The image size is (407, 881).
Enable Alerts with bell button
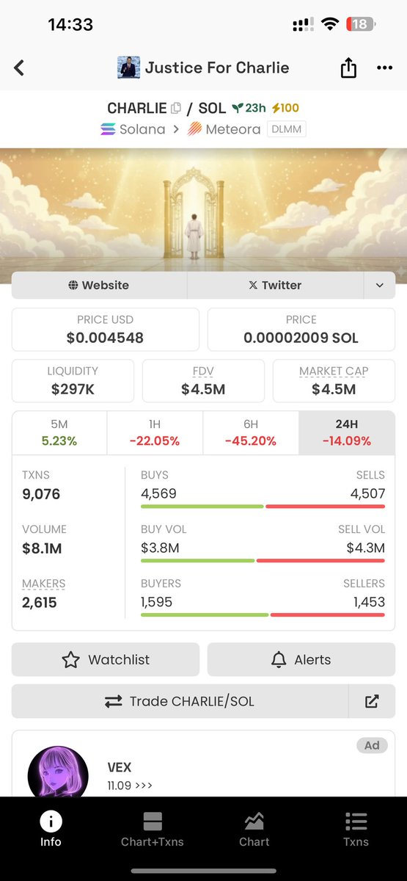point(301,659)
